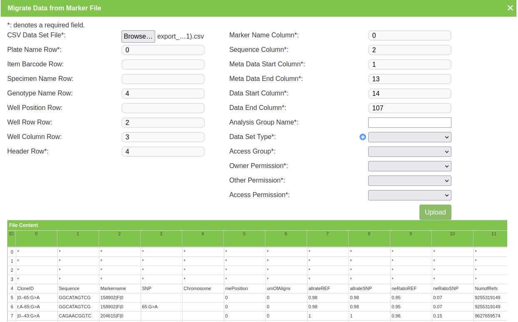Click the Marker Name Column field
This screenshot has width=518, height=322.
point(409,35)
